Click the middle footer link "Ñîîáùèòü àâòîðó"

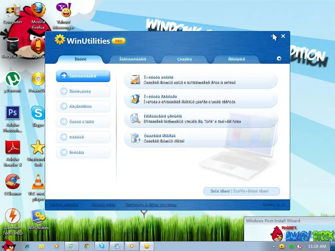(103, 205)
